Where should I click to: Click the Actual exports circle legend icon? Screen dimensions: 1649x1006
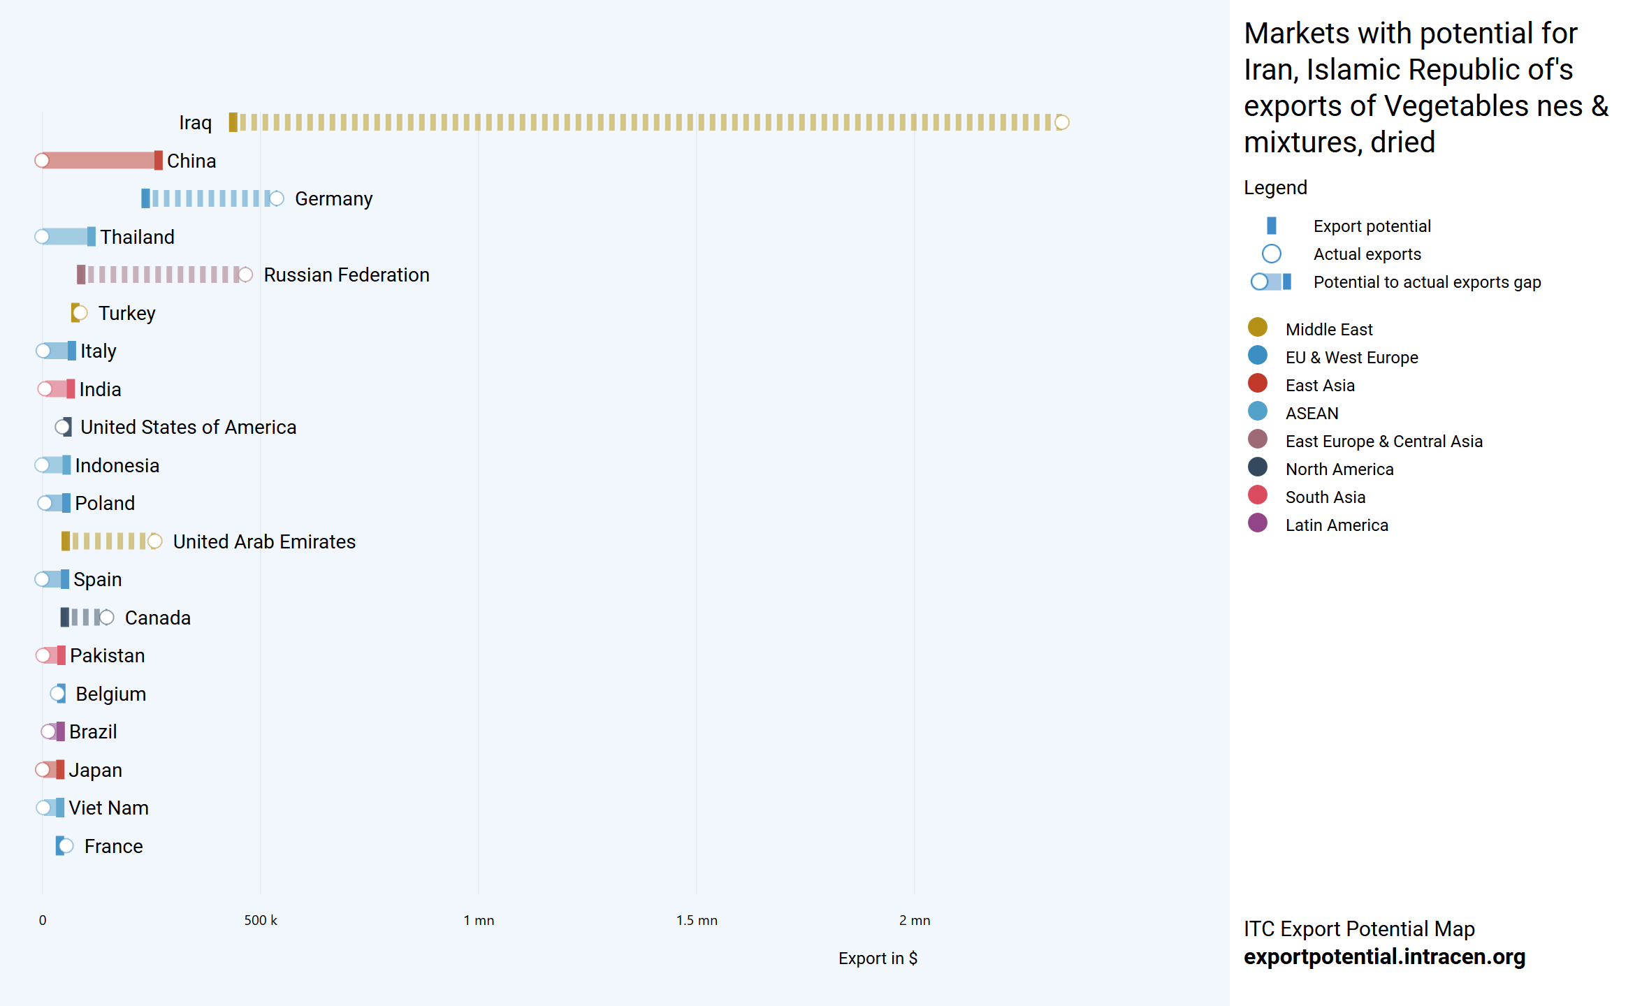coord(1271,254)
